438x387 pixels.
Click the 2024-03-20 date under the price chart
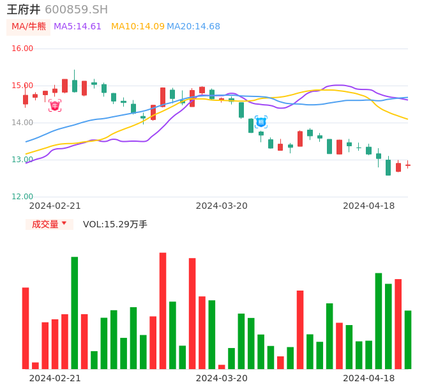(x=222, y=206)
